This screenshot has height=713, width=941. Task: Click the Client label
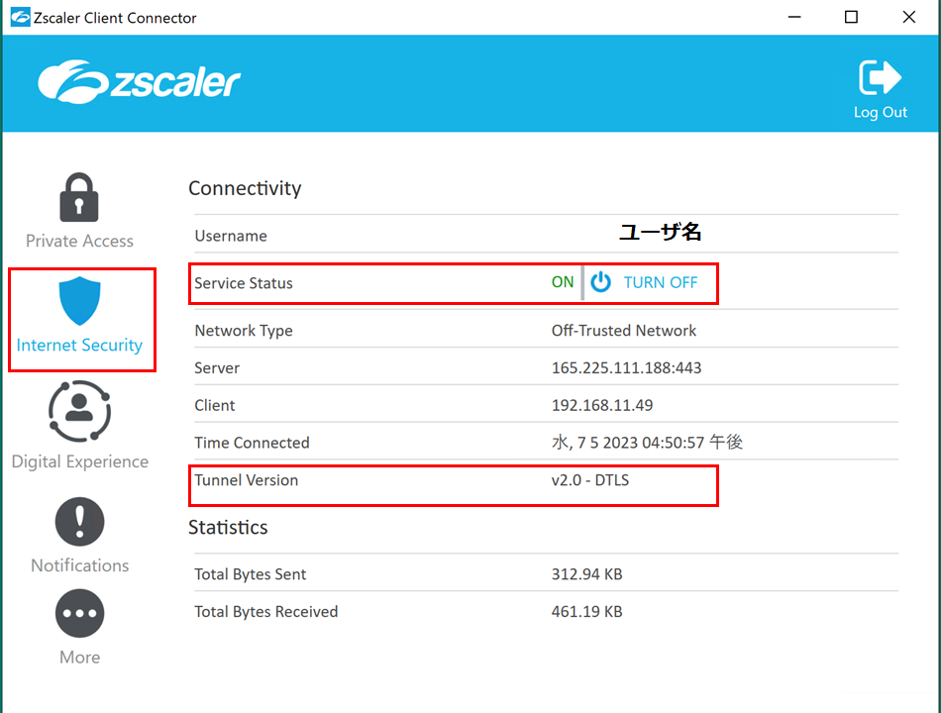(214, 405)
